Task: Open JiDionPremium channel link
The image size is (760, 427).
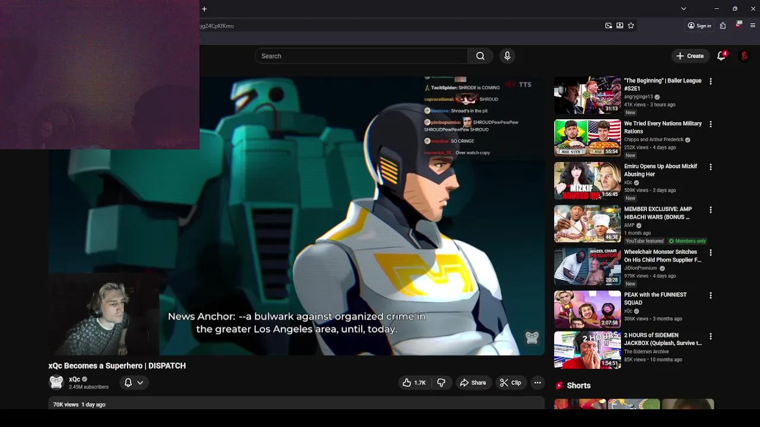Action: pos(640,268)
